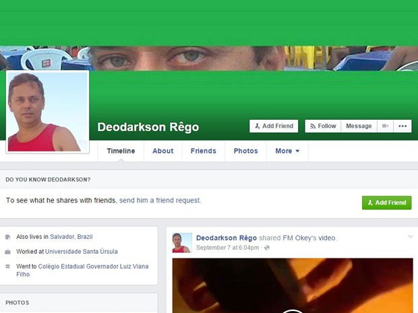Open the large profile picture

(x=47, y=112)
